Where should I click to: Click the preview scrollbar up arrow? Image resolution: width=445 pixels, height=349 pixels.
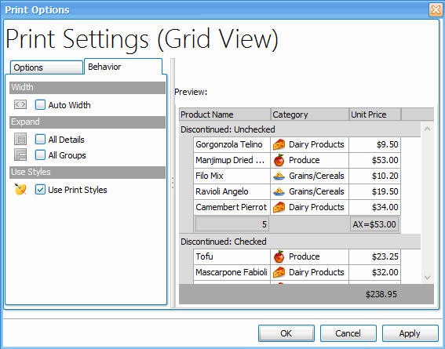427,129
